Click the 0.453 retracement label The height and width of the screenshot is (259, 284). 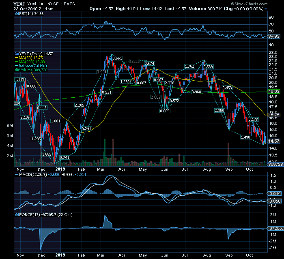click(x=227, y=88)
